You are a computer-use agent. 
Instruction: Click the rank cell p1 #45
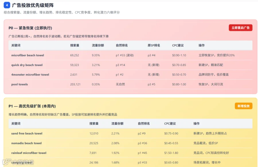(x=142, y=153)
